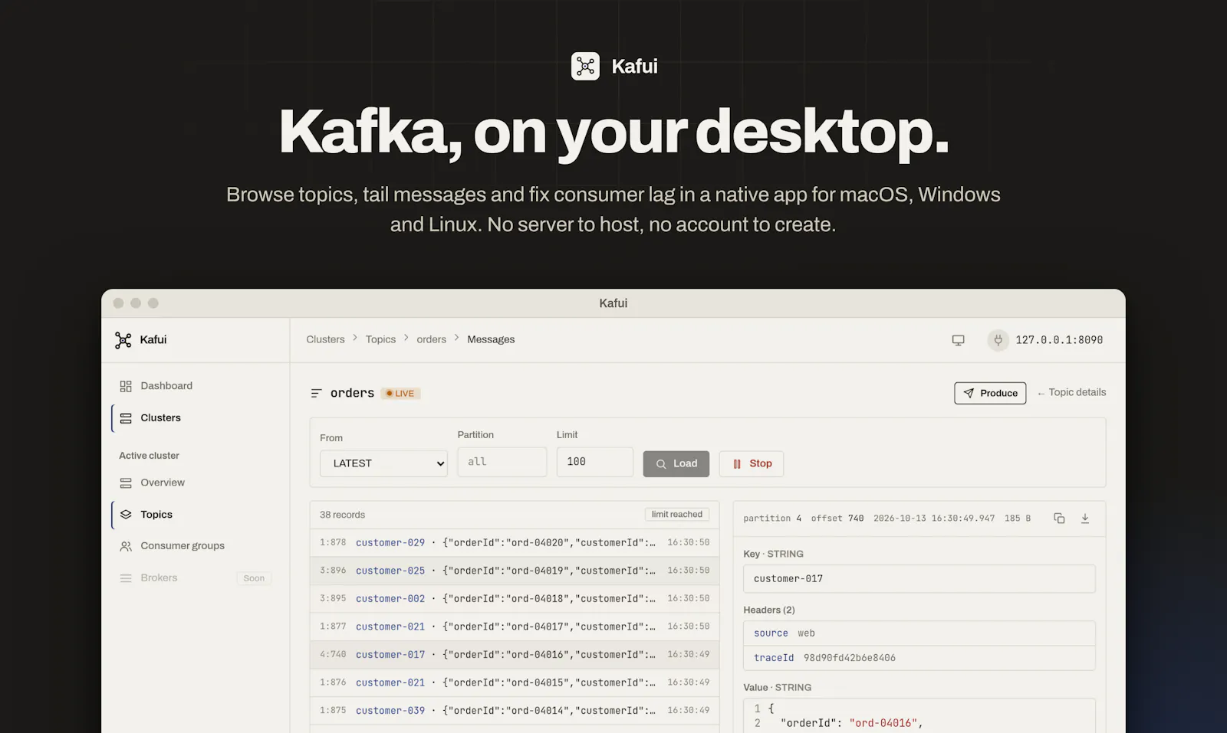The image size is (1227, 733).
Task: Click the LIVE status badge
Action: tap(400, 394)
